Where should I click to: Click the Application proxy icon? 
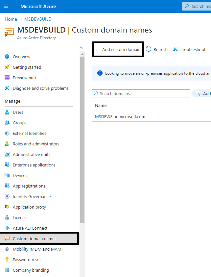[x=7, y=207]
